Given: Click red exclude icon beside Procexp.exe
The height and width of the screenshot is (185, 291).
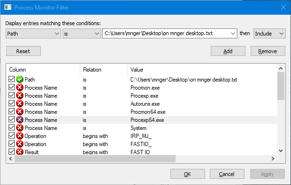Looking at the screenshot, I should click(x=19, y=96).
